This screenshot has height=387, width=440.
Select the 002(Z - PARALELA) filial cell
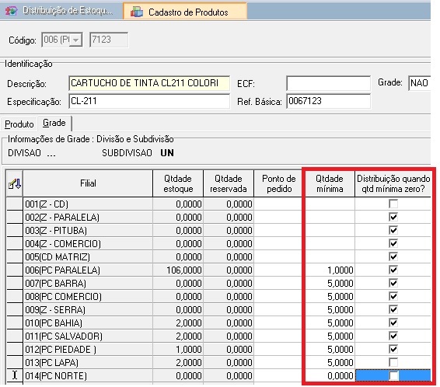point(88,217)
